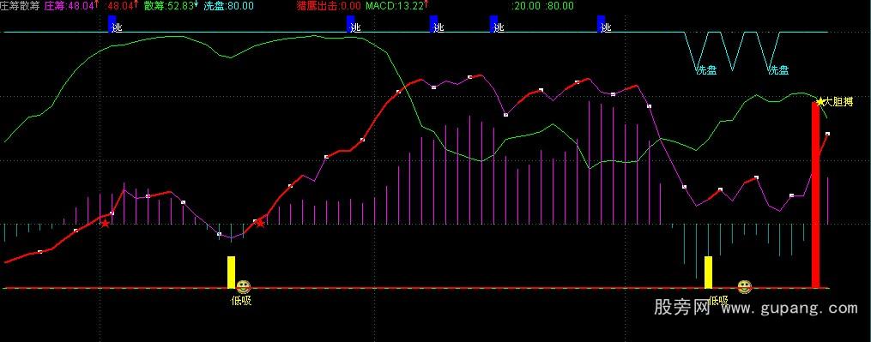Click the left 洗盘 label under the zigzag

706,70
